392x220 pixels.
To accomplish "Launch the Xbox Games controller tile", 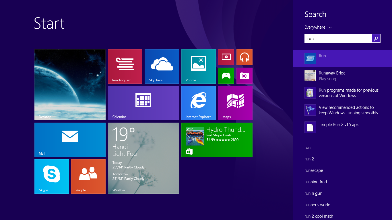I will click(226, 76).
